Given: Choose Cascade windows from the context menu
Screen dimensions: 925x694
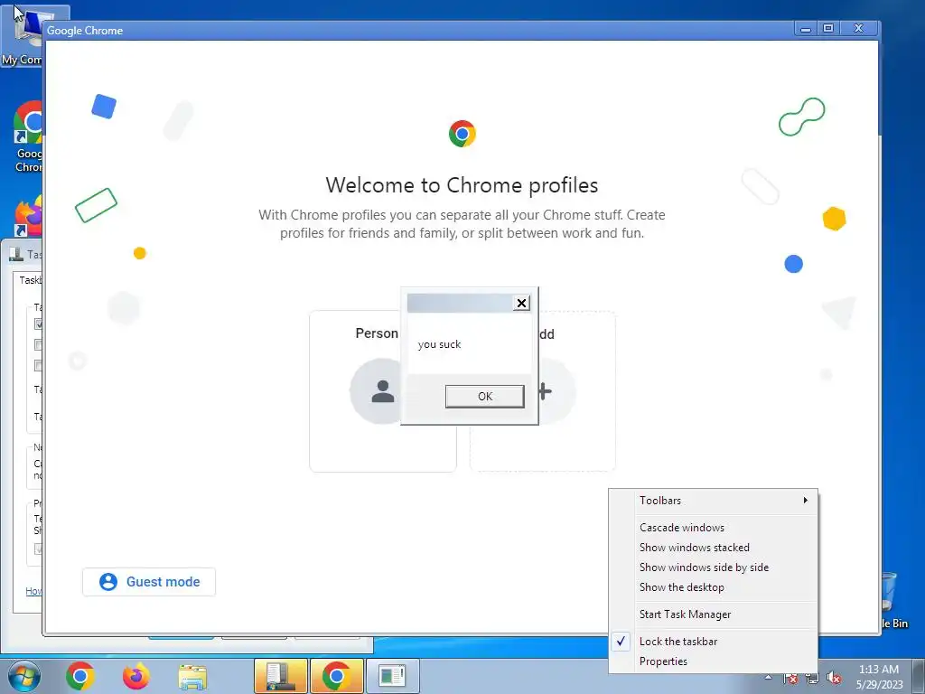Looking at the screenshot, I should pos(714,528).
